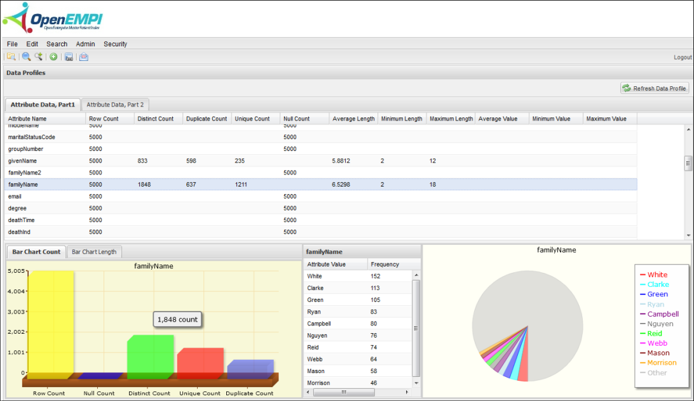Select the groupNumber row
694x401 pixels.
click(x=321, y=149)
